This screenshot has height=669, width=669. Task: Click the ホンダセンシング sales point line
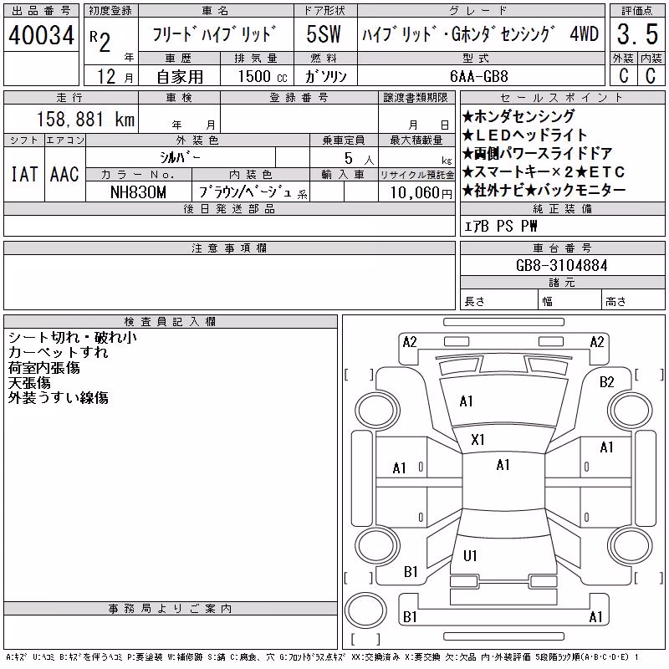click(518, 116)
